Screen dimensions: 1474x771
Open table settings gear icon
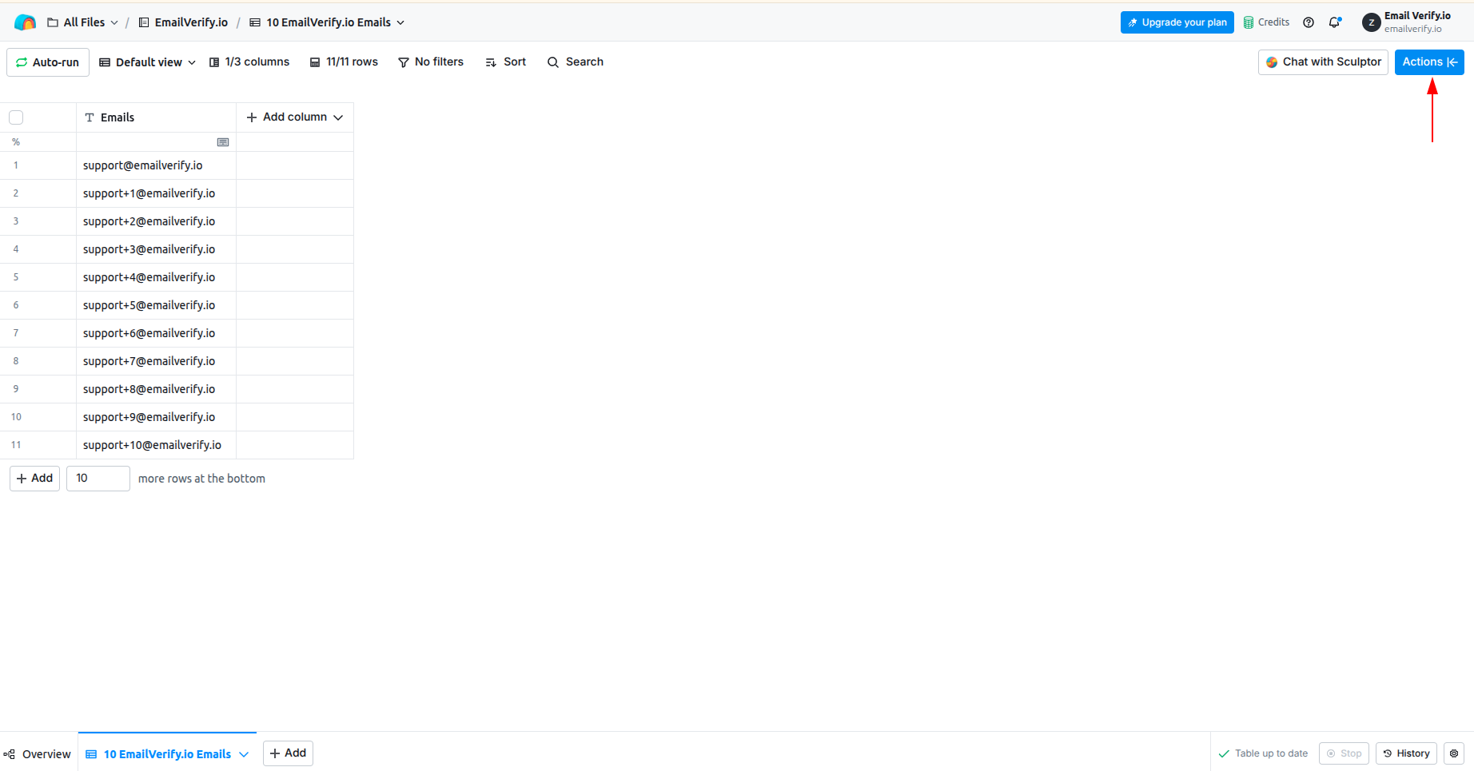[1454, 753]
